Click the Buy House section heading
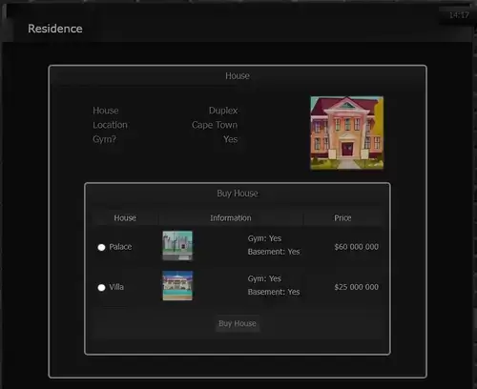477x389 pixels. tap(238, 194)
